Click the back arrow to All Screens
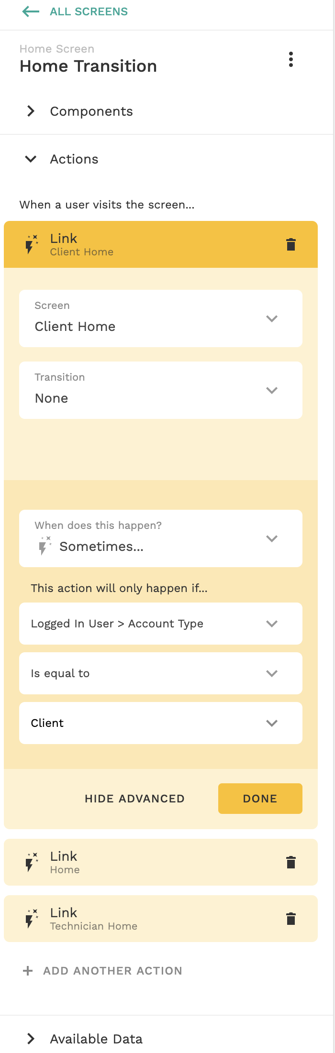 coord(31,11)
